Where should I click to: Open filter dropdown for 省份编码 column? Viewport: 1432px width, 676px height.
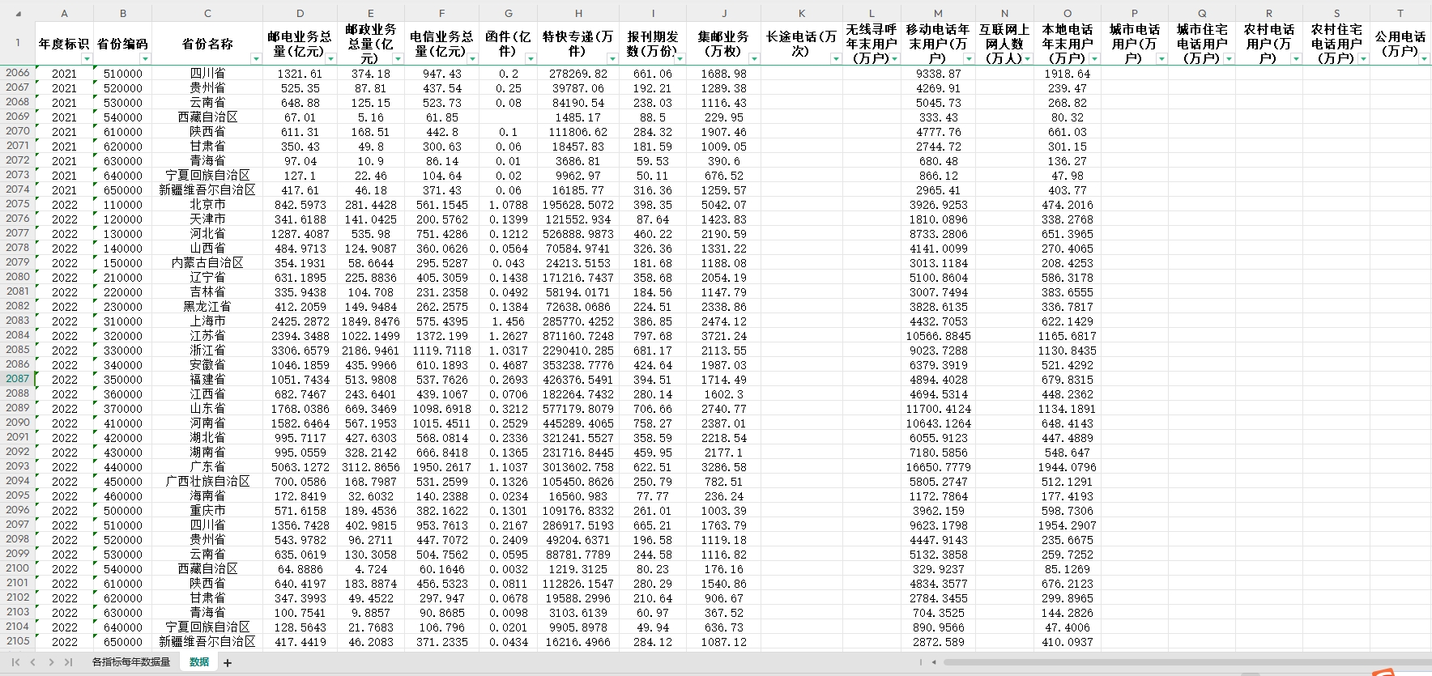click(145, 58)
